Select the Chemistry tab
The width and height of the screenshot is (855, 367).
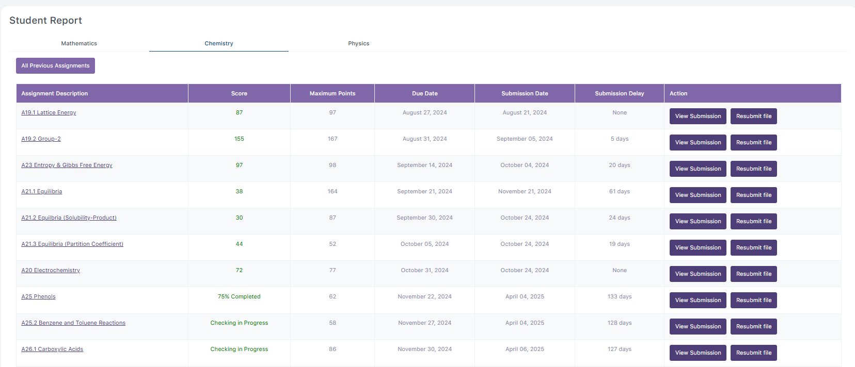point(219,43)
